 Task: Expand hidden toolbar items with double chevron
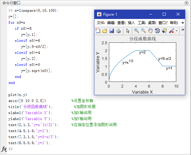[x=183, y=29]
